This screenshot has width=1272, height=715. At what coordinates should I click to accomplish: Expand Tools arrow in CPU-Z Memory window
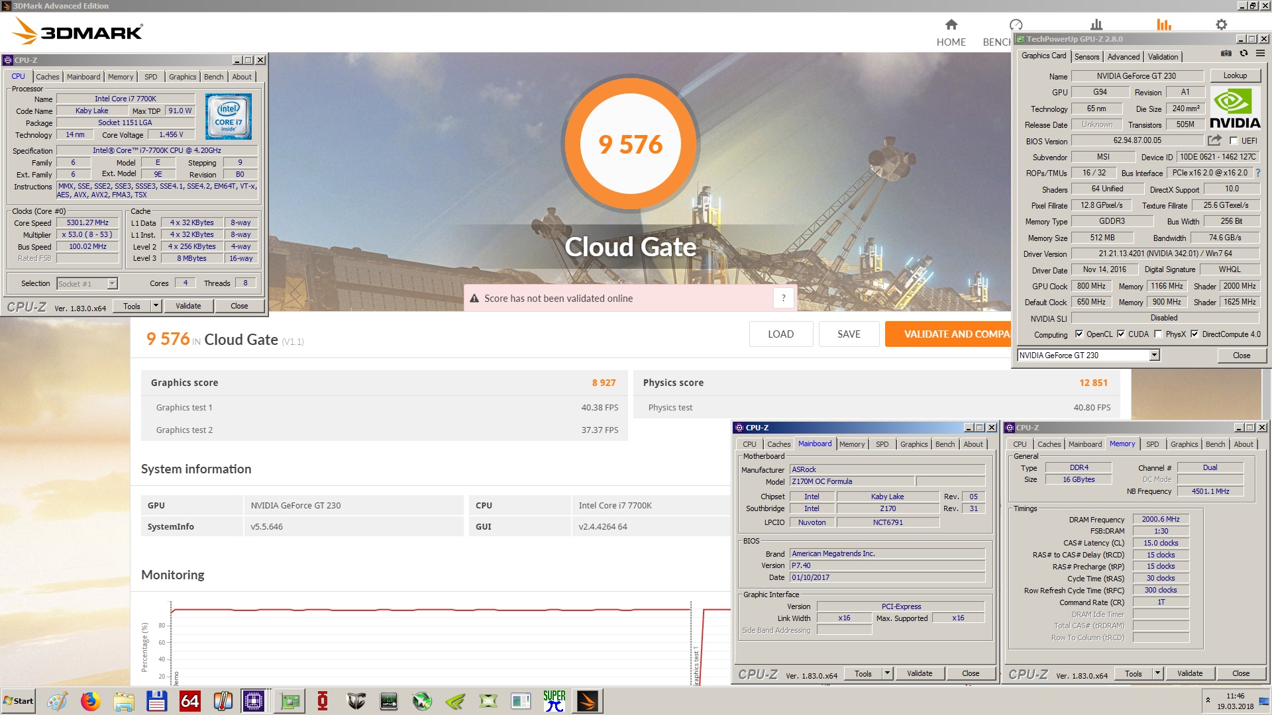1157,674
